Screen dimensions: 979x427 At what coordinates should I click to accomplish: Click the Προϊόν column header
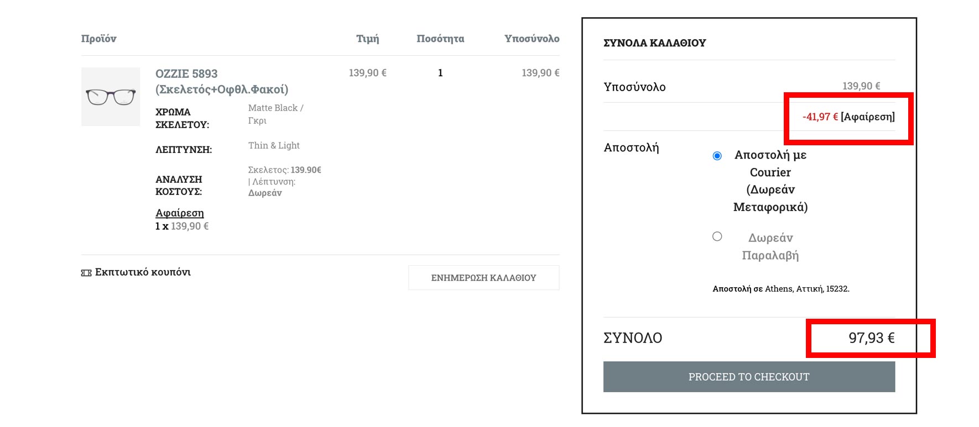[x=99, y=39]
